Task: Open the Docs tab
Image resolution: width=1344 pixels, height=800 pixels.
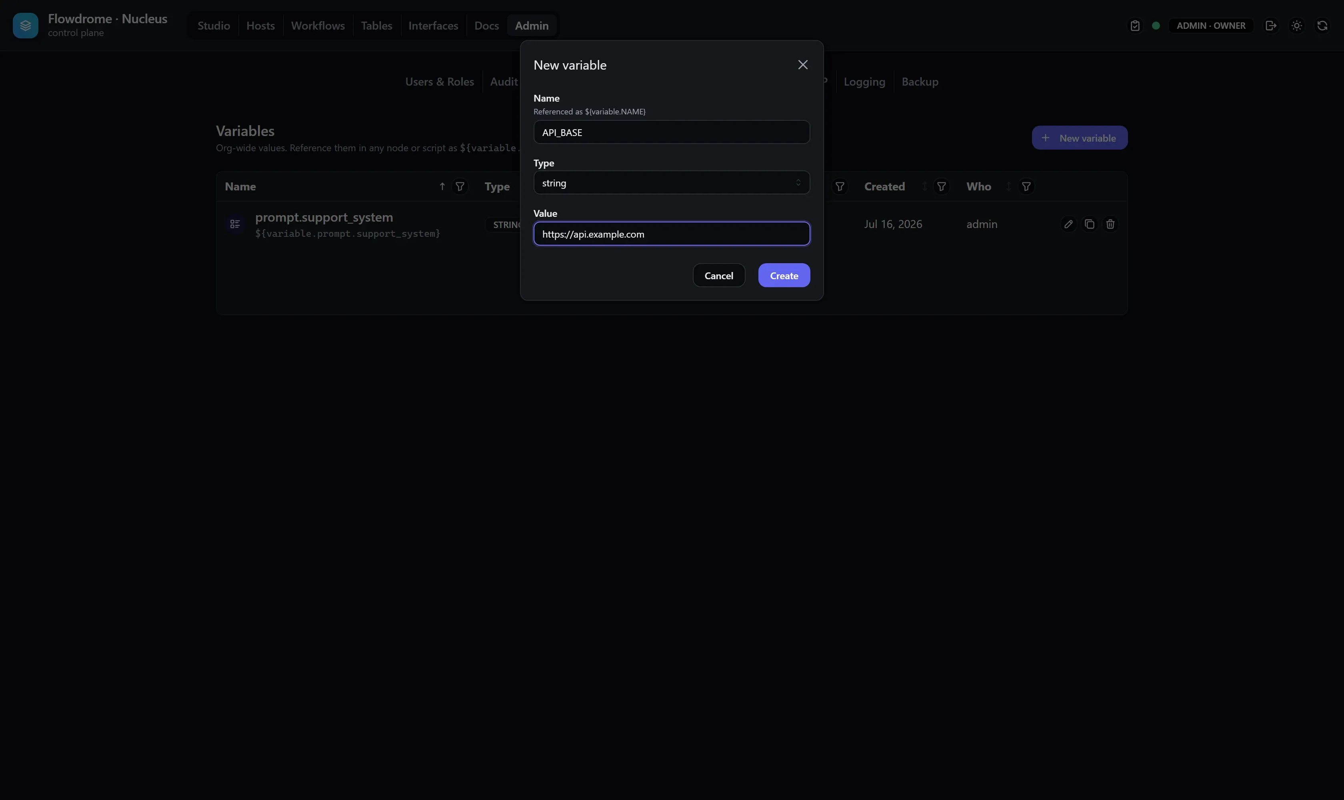Action: pos(486,25)
